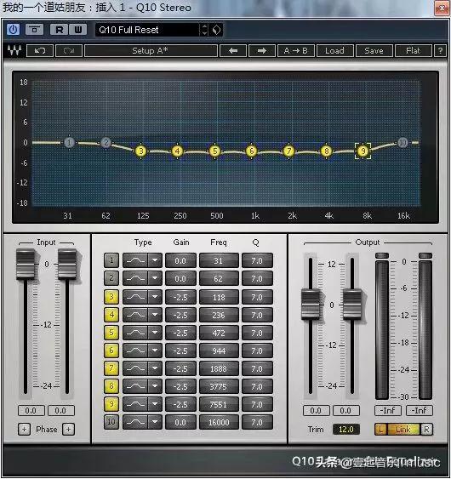This screenshot has height=479, width=451.
Task: Open band 1 filter type dropdown
Action: coord(155,260)
